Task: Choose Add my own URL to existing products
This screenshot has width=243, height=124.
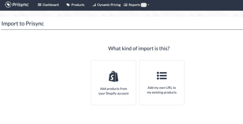Action: [x=162, y=90]
